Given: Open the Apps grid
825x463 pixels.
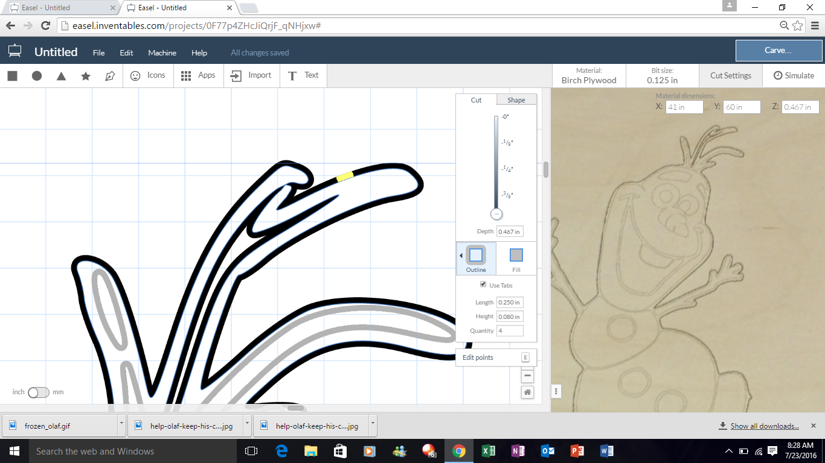Looking at the screenshot, I should pos(198,75).
